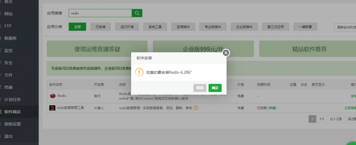Open 面板设置 from the sidebar
This screenshot has width=356, height=145.
click(13, 124)
